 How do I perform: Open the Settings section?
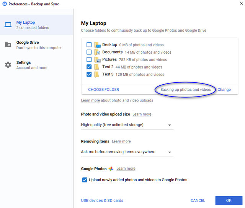coord(37,65)
